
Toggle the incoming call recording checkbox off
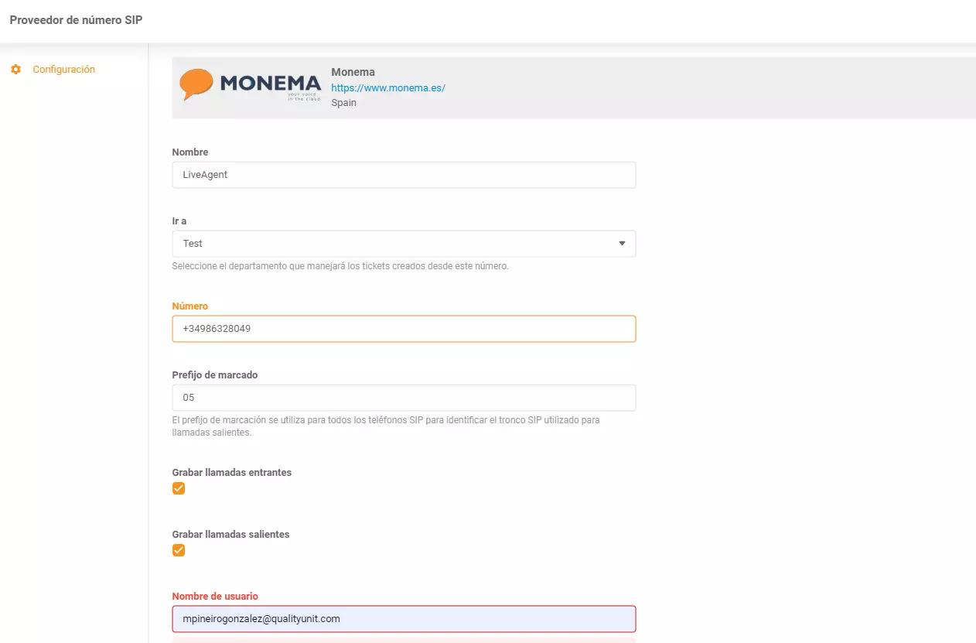pos(179,488)
